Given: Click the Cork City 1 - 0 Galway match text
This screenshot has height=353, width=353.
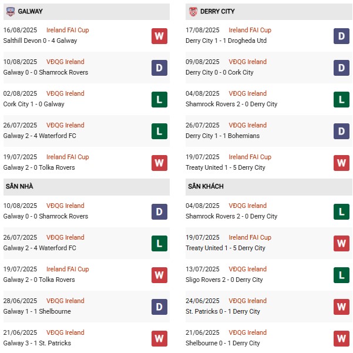Looking at the screenshot, I should (34, 104).
